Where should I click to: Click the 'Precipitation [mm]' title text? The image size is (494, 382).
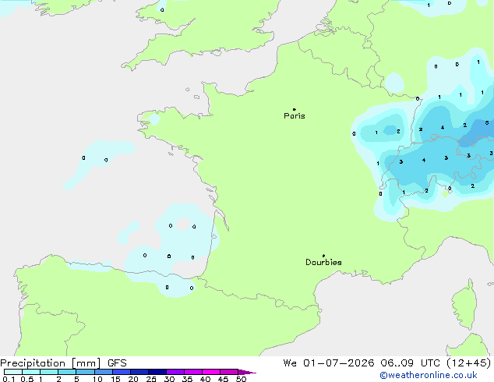[51, 363]
